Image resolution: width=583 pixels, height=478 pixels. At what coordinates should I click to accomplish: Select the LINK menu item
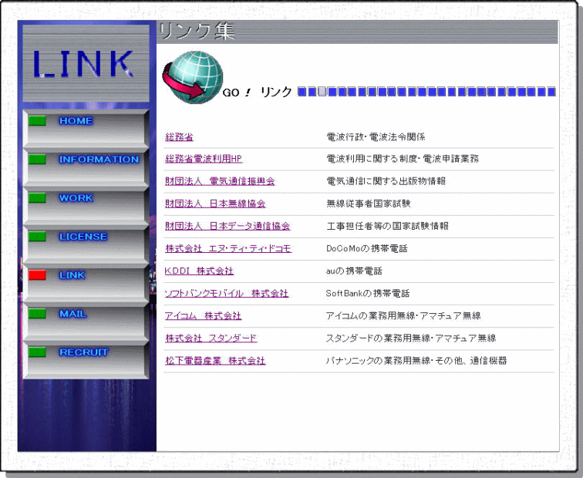click(86, 283)
